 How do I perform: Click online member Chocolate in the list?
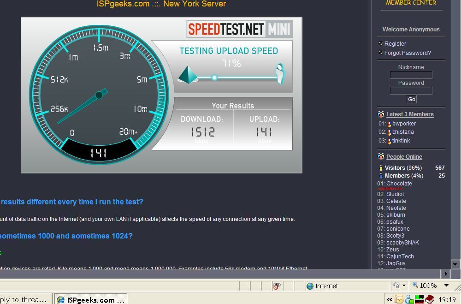[x=399, y=183]
